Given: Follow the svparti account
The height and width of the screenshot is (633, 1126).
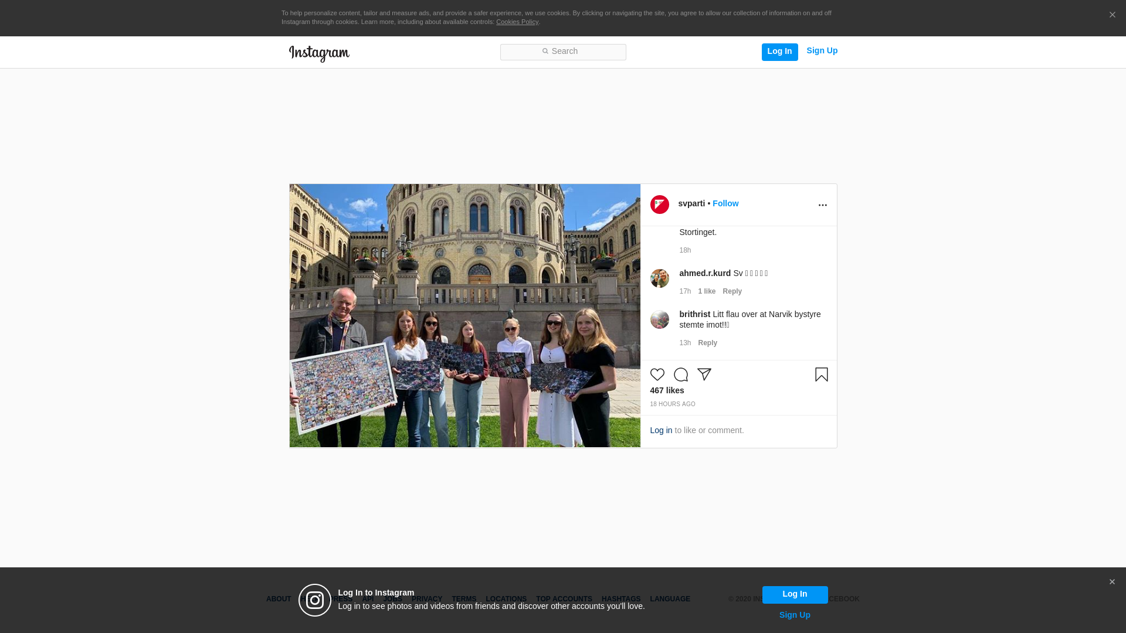Looking at the screenshot, I should point(725,204).
